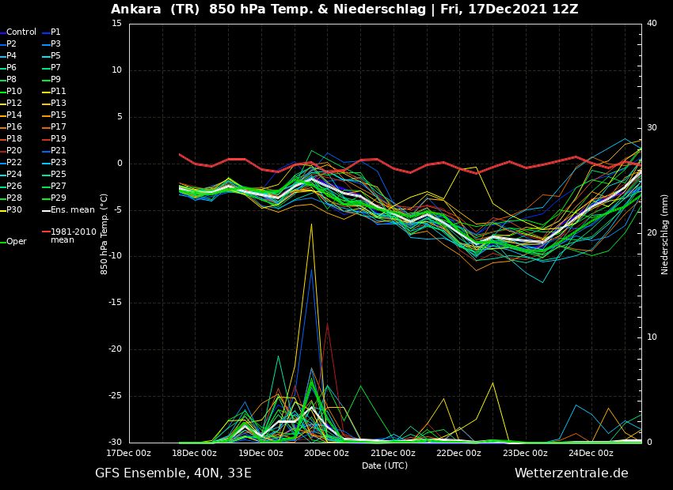The width and height of the screenshot is (673, 490).
Task: Click the "P28" legend entry
Action: 11,198
